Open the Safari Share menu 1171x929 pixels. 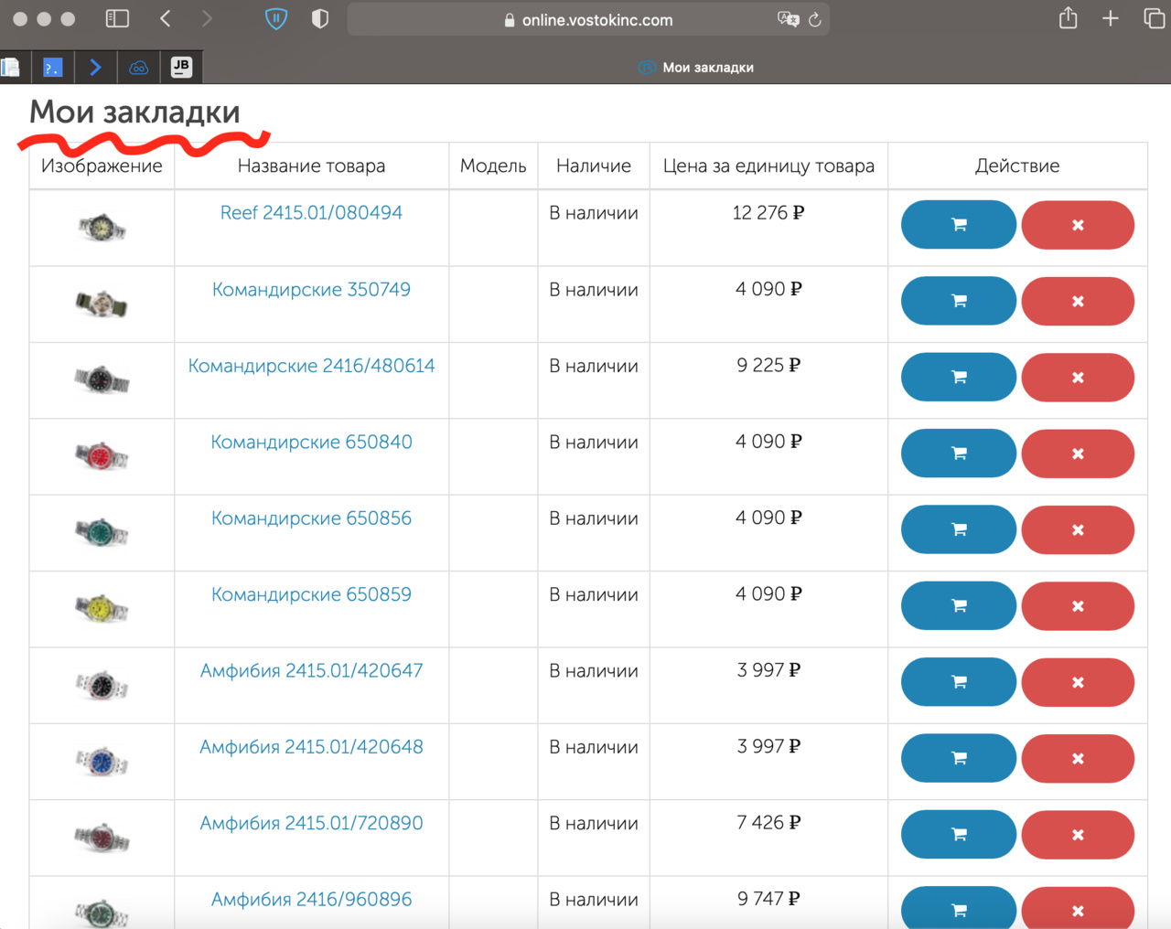pos(1068,19)
